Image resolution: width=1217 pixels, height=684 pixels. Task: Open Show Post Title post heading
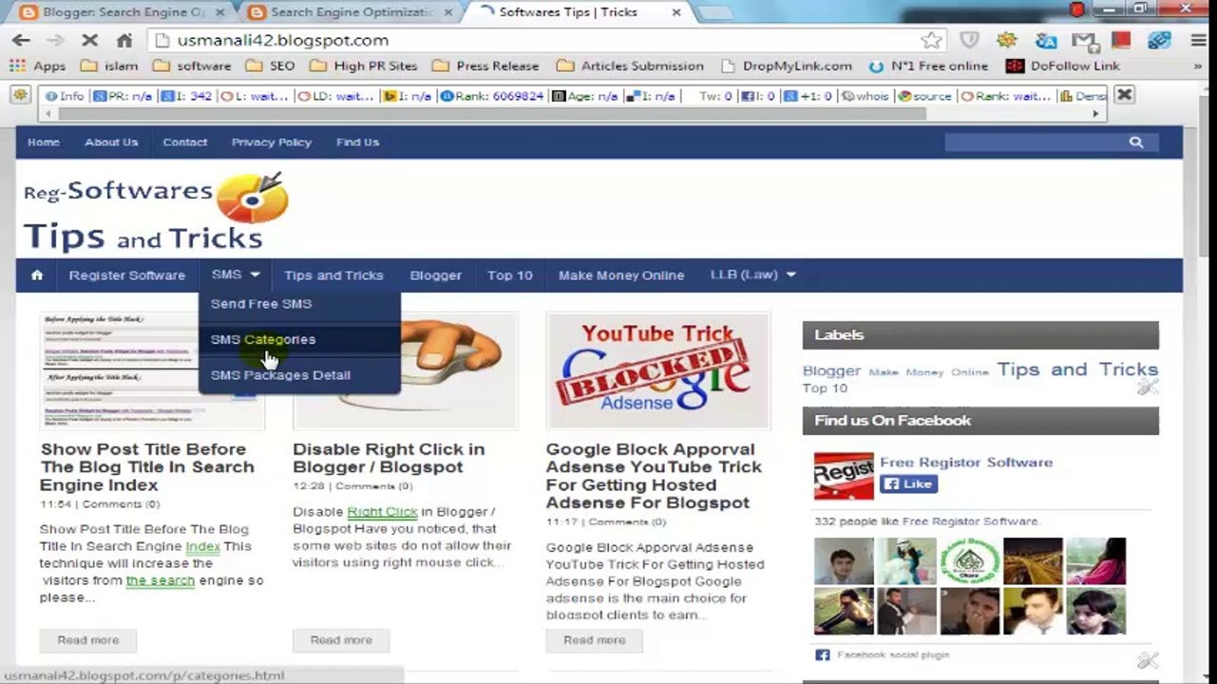pos(147,467)
